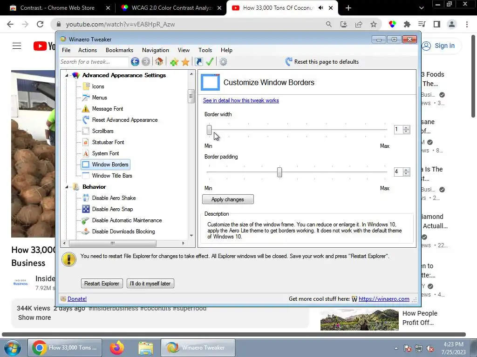
Task: Open Winaero home page icon
Action: (x=159, y=62)
